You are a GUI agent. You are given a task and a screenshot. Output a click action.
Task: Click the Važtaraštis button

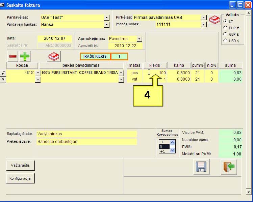[x=20, y=165]
